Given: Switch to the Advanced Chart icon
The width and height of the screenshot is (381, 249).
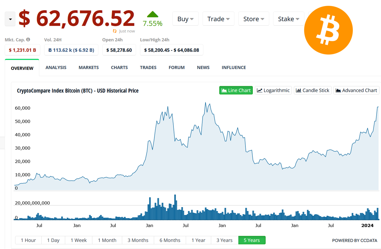Looking at the screenshot, I should click(338, 90).
